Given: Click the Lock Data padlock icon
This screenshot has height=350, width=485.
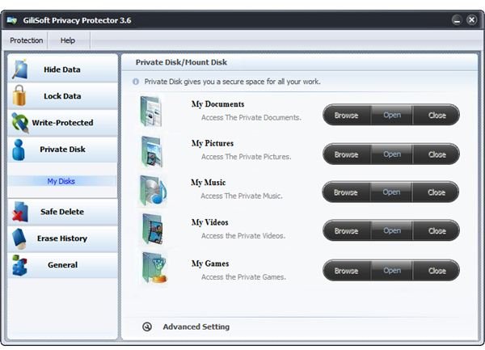Looking at the screenshot, I should [19, 95].
